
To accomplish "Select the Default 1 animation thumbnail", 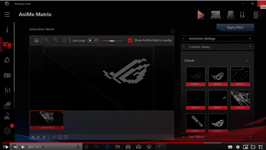I will pos(195,76).
